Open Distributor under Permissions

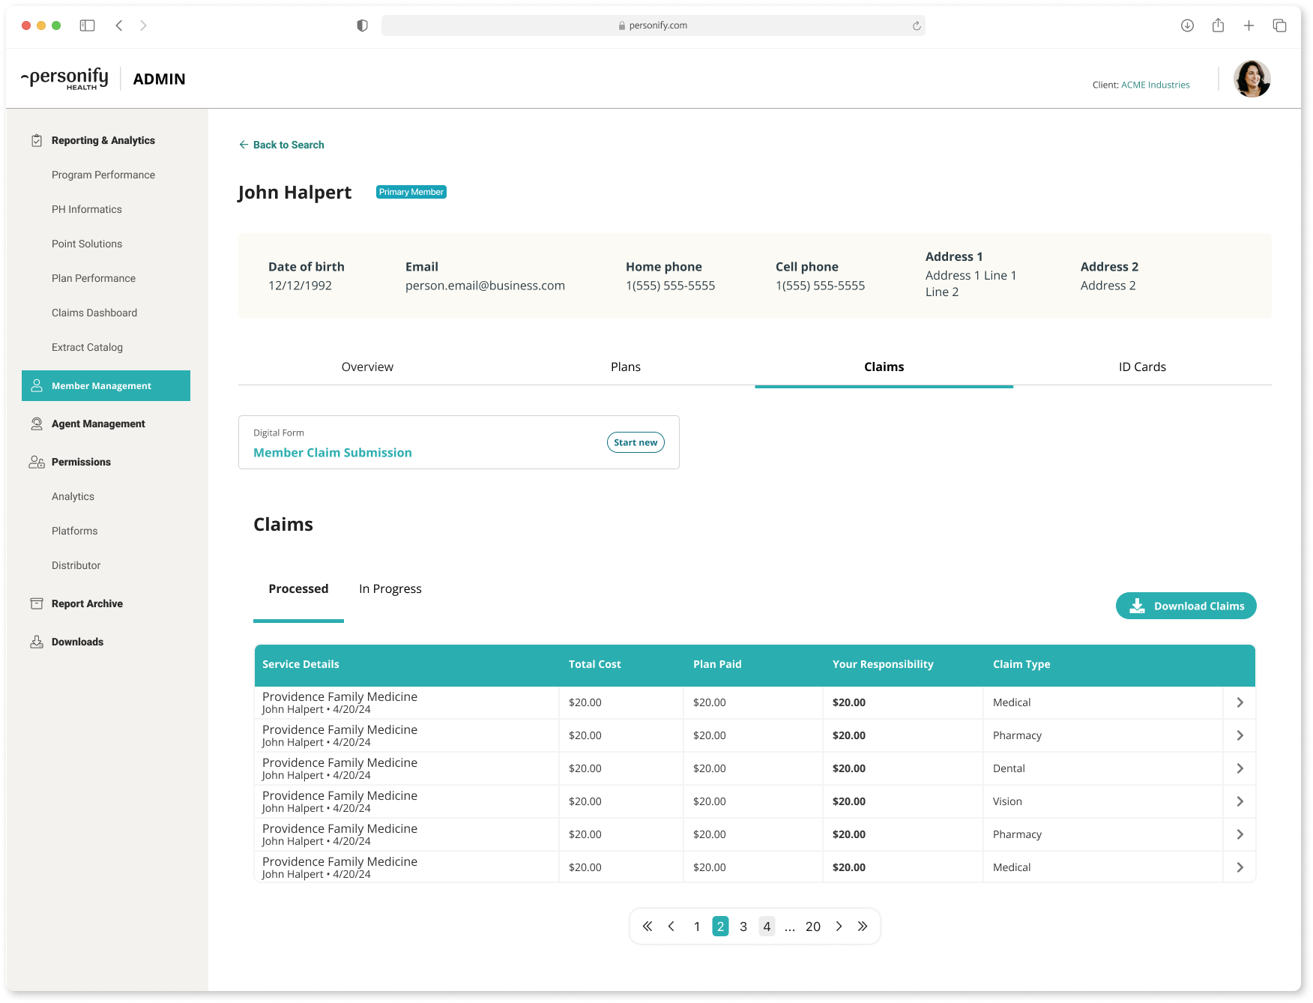coord(76,565)
